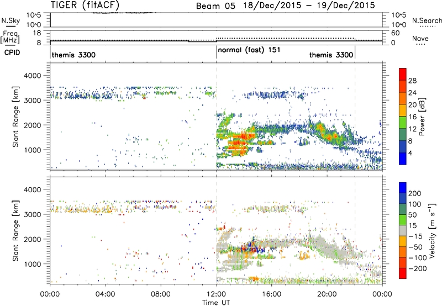The width and height of the screenshot is (442, 306).
Task: Click the '4000' range tick in power panel
Action: coord(32,76)
